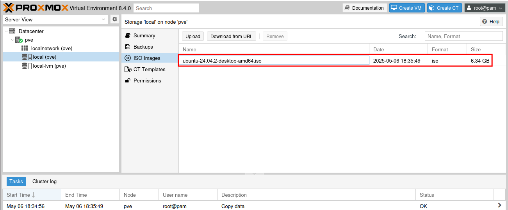Open the Backups section
The height and width of the screenshot is (210, 508).
150,47
